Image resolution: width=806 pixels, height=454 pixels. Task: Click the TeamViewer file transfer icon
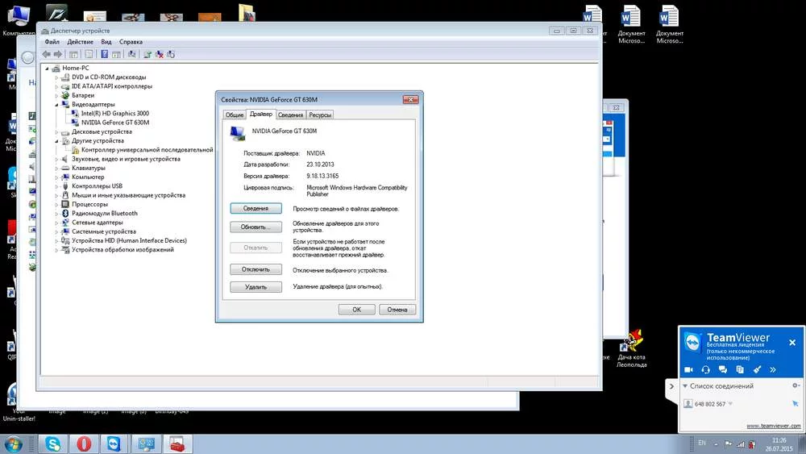tap(740, 369)
